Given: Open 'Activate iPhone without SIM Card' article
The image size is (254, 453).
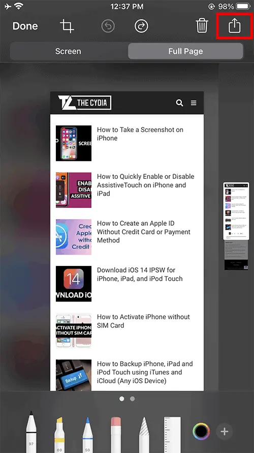Looking at the screenshot, I should click(143, 321).
